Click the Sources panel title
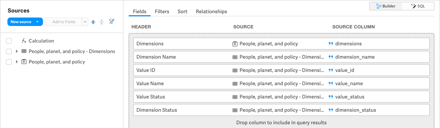 19,11
